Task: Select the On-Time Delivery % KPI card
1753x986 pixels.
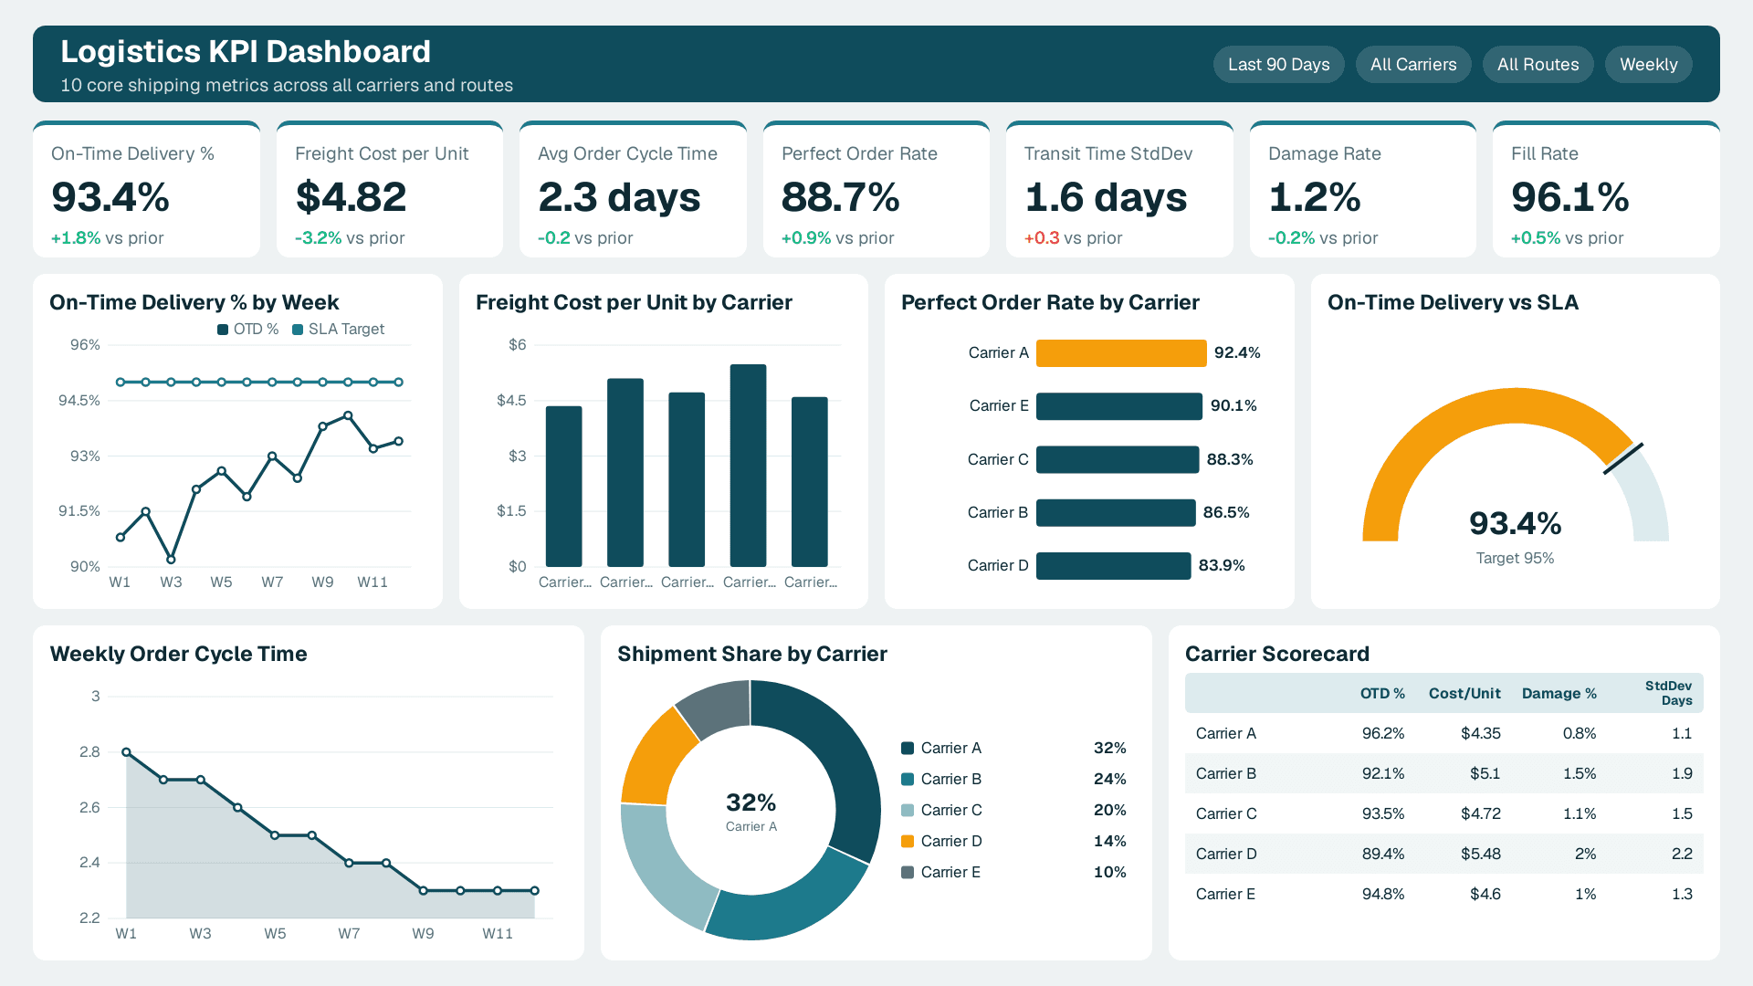Action: click(x=146, y=190)
